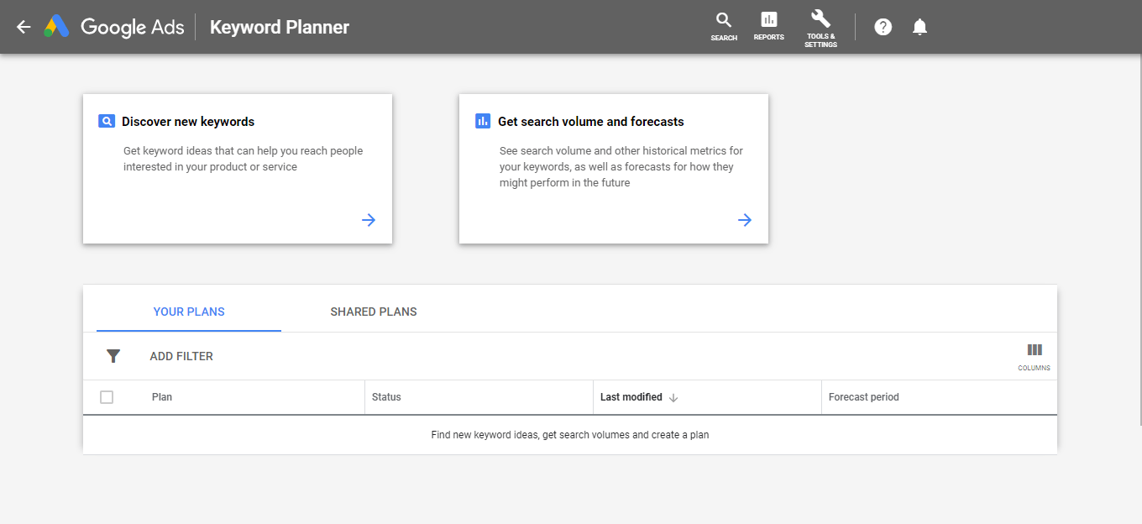This screenshot has width=1142, height=524.
Task: Click the Help question mark icon
Action: (x=883, y=27)
